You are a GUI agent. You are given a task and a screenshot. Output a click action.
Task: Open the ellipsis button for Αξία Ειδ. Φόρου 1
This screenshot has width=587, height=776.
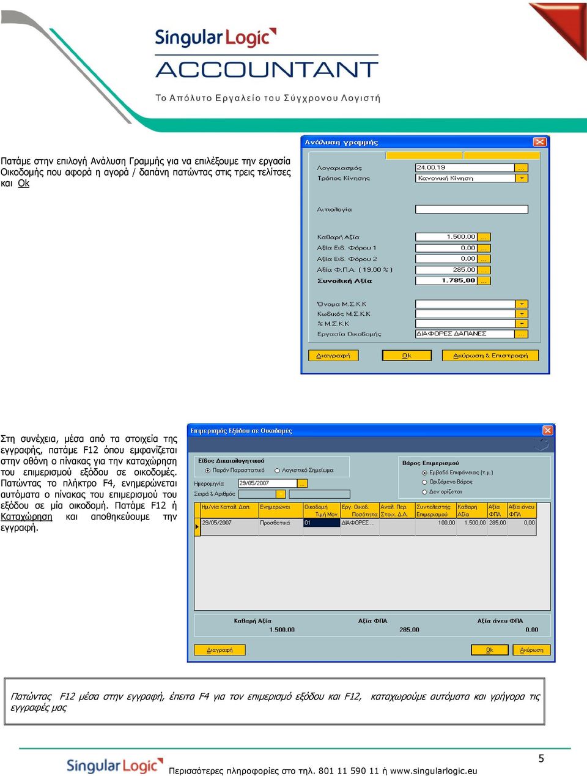484,248
